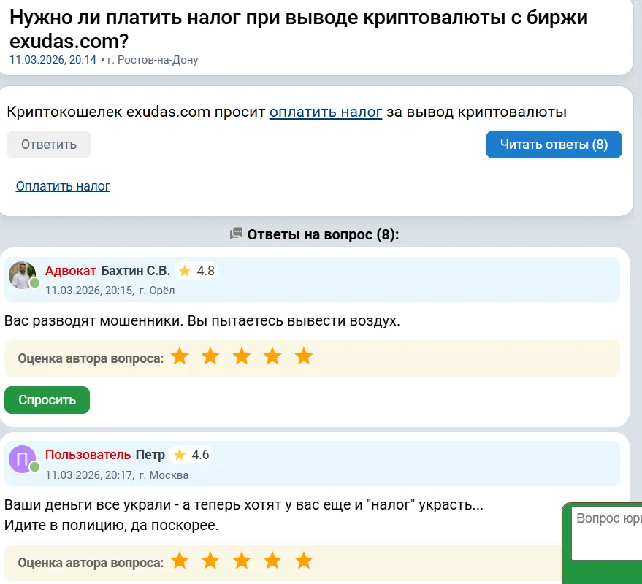Open inline оплатить налог link in question
This screenshot has width=642, height=584.
(326, 112)
